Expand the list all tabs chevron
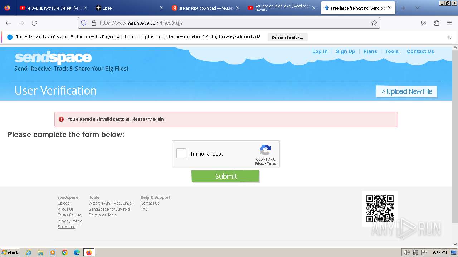 pos(417,8)
